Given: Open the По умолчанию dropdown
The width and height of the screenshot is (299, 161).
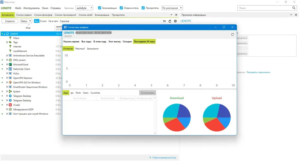Looking at the screenshot, I should [x=172, y=8].
